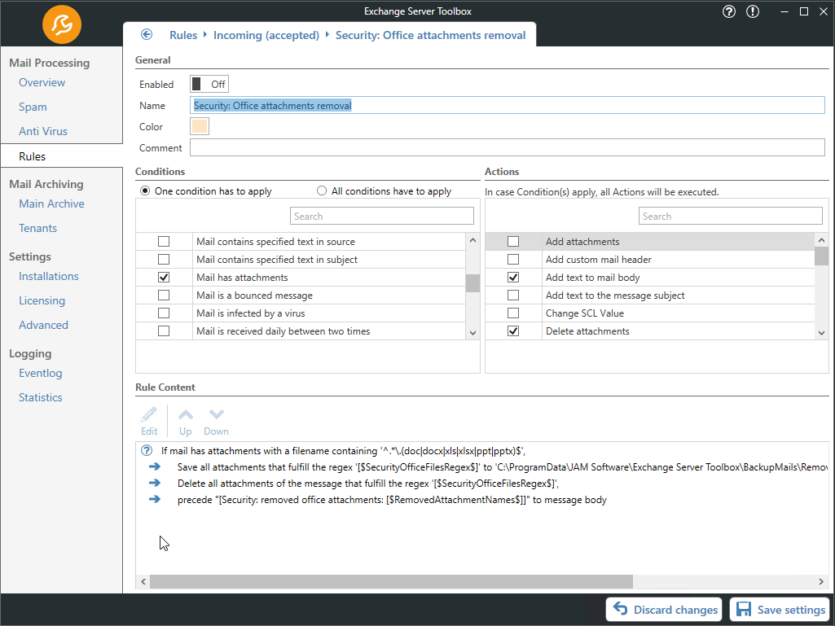Select the 'Security: Office attachments removal' tab
This screenshot has width=835, height=626.
431,35
